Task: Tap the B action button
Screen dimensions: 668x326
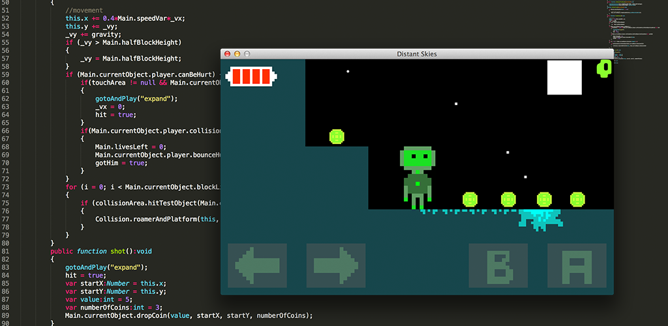Action: tap(498, 265)
